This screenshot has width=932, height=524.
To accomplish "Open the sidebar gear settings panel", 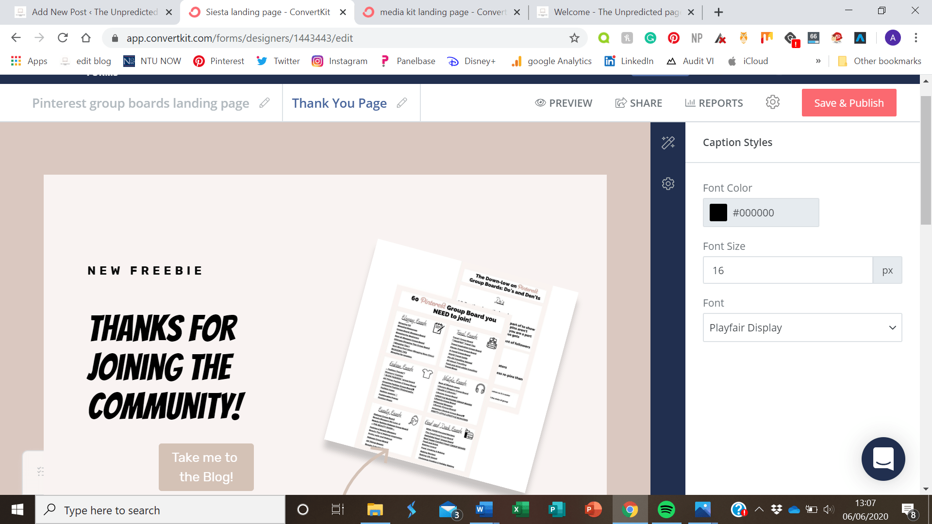I will (x=668, y=183).
